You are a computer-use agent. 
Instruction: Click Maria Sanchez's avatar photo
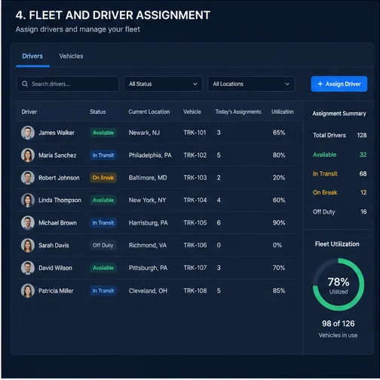click(28, 155)
